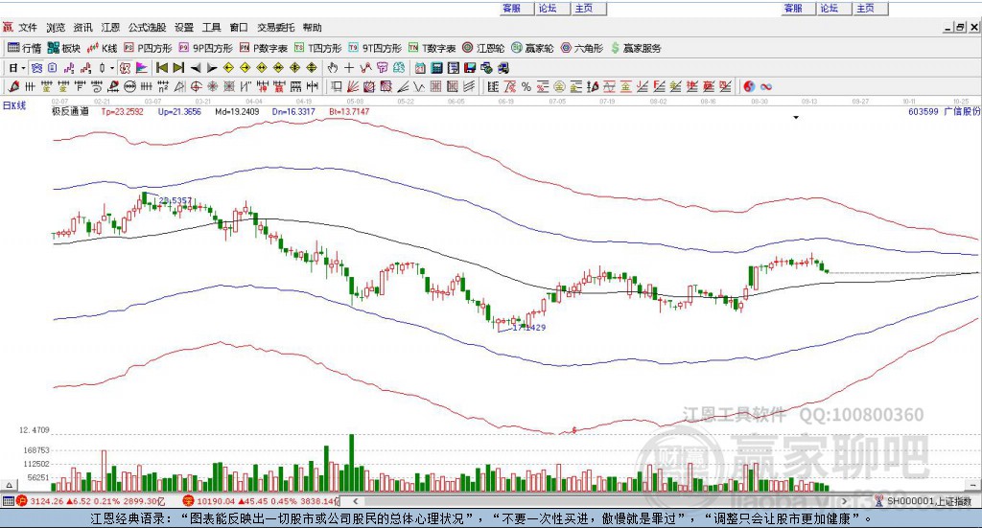Select the zigzag wave line tool
Viewport: 982px width, 528px height.
tap(419, 87)
